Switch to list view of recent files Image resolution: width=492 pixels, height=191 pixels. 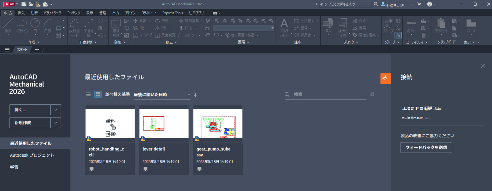pos(88,94)
